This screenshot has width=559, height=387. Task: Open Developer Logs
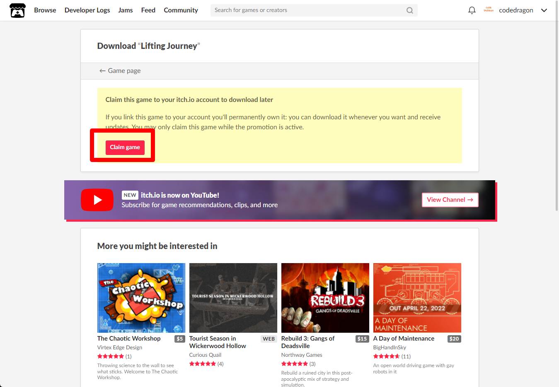87,10
